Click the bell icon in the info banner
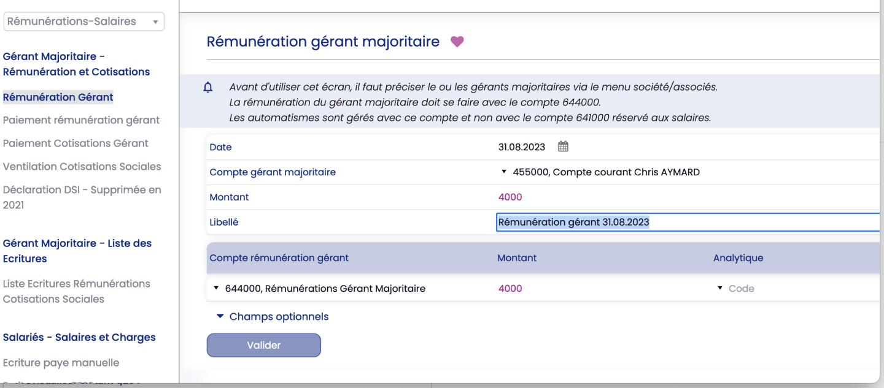This screenshot has height=388, width=884. click(x=207, y=87)
